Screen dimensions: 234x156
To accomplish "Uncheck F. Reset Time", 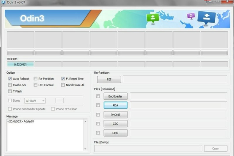I will [x=63, y=79].
